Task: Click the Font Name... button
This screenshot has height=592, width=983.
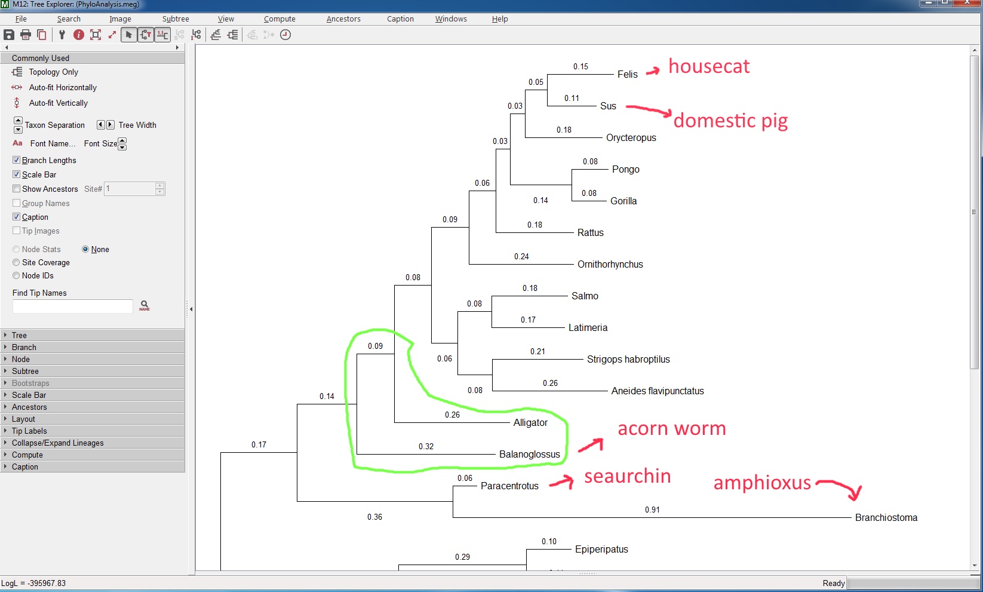Action: (53, 143)
